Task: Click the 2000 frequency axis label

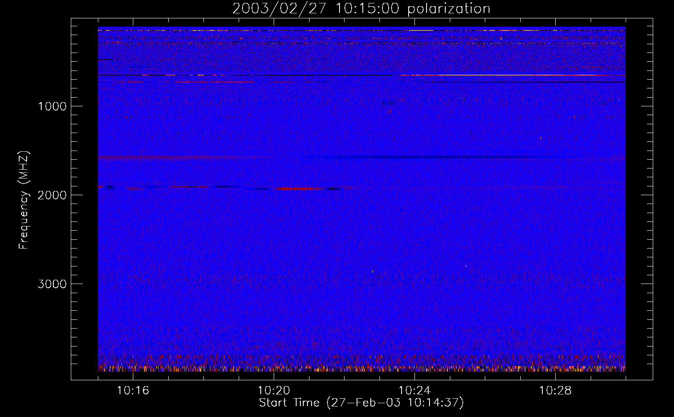Action: coord(52,195)
